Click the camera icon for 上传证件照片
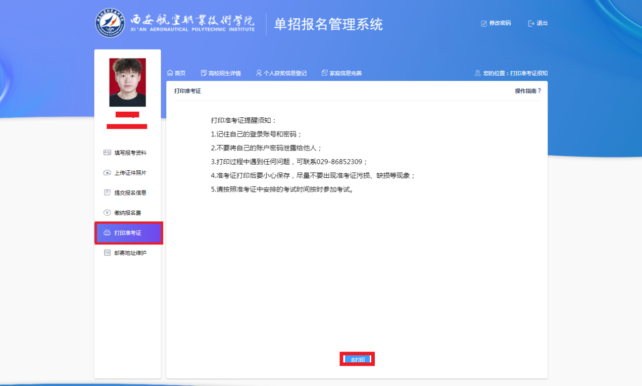This screenshot has width=642, height=386. [107, 173]
